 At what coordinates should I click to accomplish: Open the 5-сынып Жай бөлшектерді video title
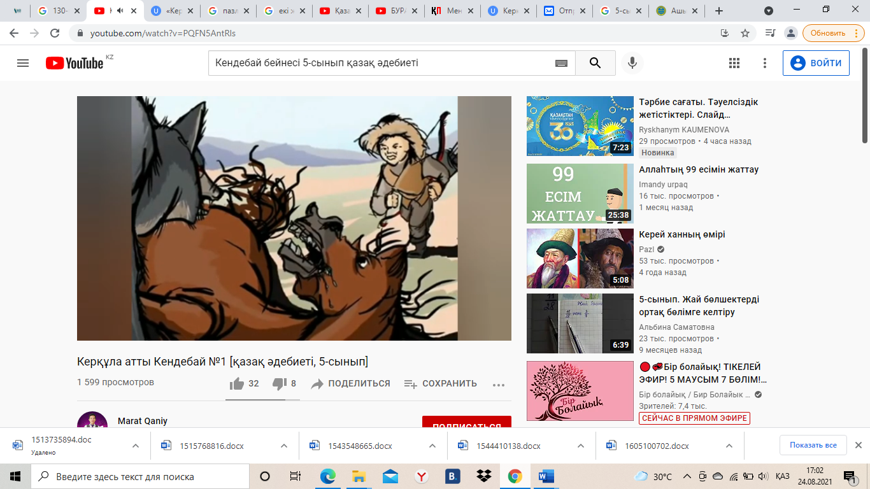[x=699, y=306]
